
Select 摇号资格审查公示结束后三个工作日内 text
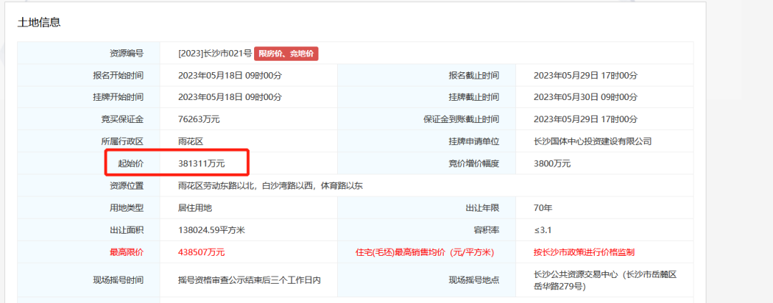[250, 280]
